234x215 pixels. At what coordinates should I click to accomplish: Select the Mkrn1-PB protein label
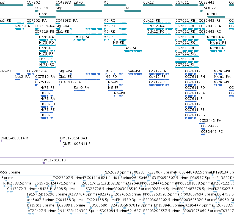pos(222,71)
